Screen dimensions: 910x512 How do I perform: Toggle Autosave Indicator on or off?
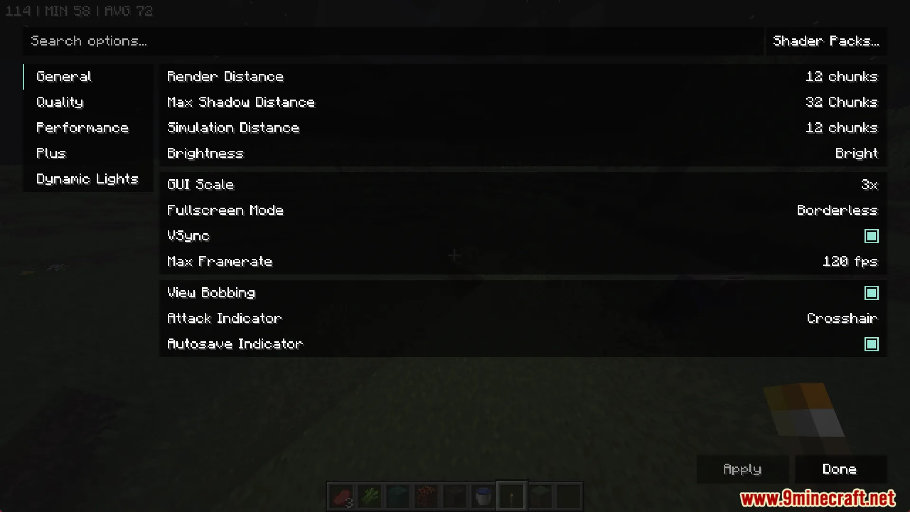[x=871, y=344]
